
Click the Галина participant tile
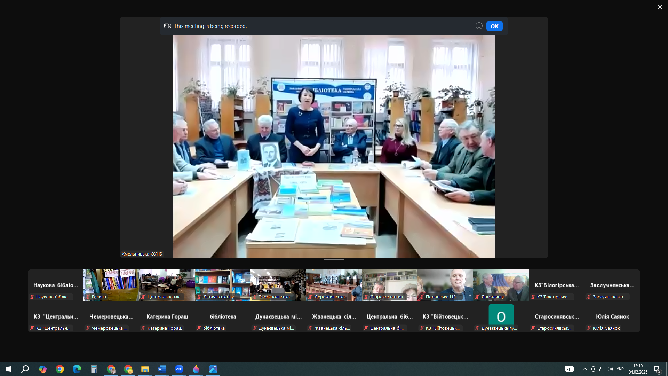pyautogui.click(x=111, y=285)
